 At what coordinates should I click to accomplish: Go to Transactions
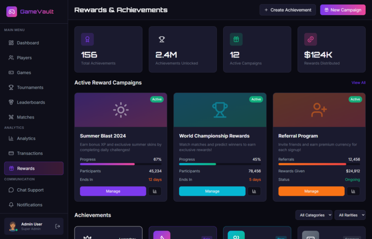coord(34,153)
